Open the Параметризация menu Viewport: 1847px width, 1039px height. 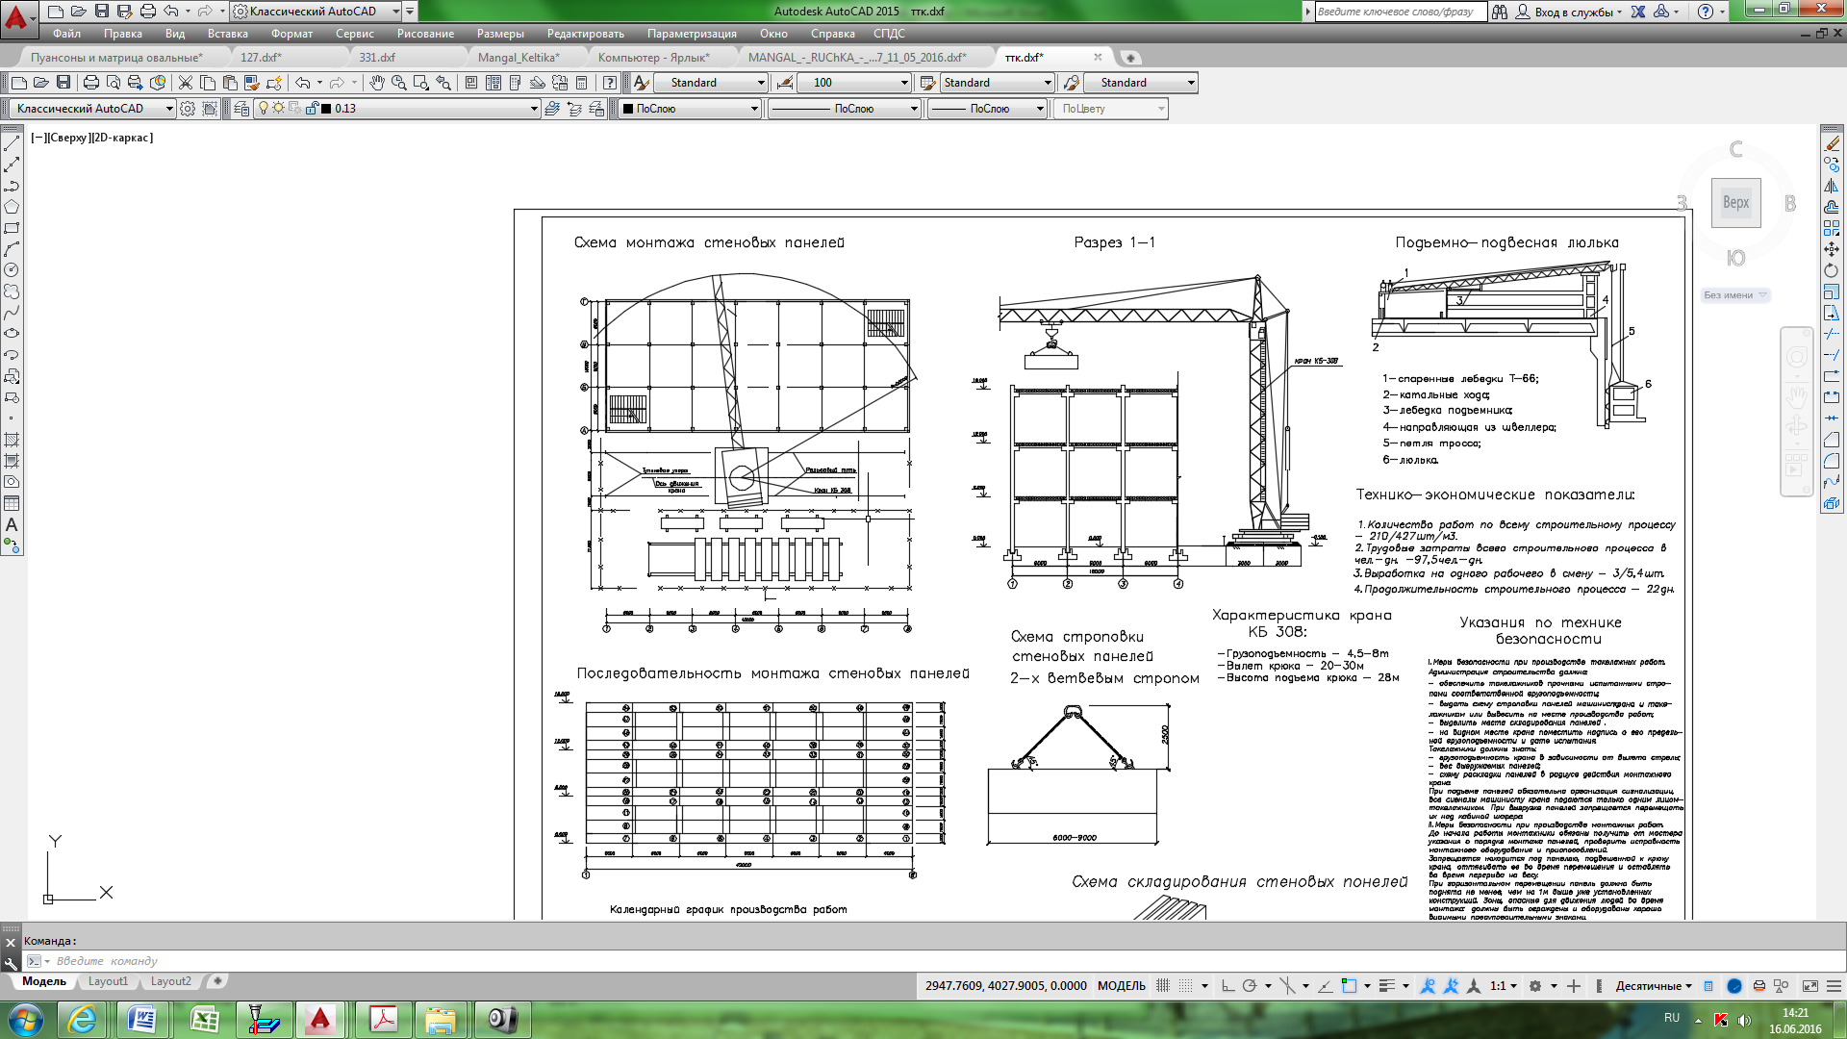click(x=692, y=34)
